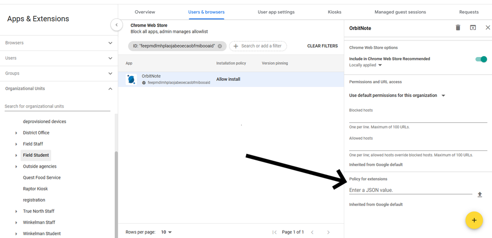Open OrbitNote in Chrome Web Store icon
Viewport: 492px width, 238px height.
(x=472, y=28)
